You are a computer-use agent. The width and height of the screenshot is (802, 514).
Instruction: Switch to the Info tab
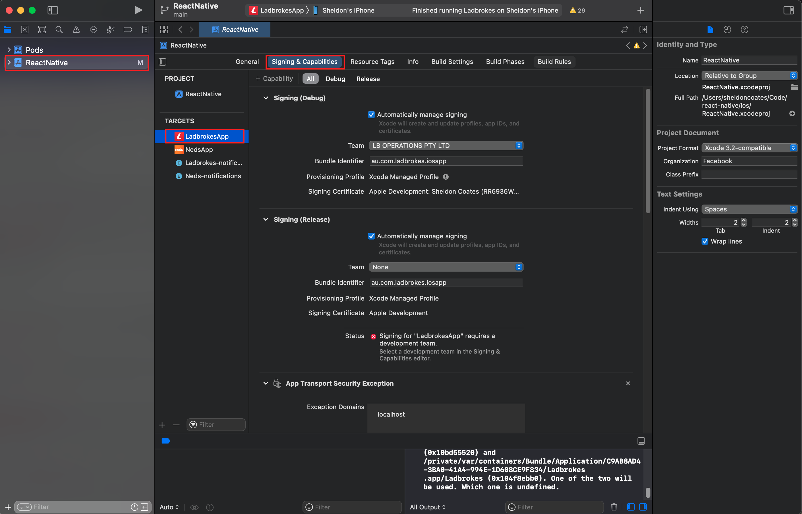tap(412, 62)
